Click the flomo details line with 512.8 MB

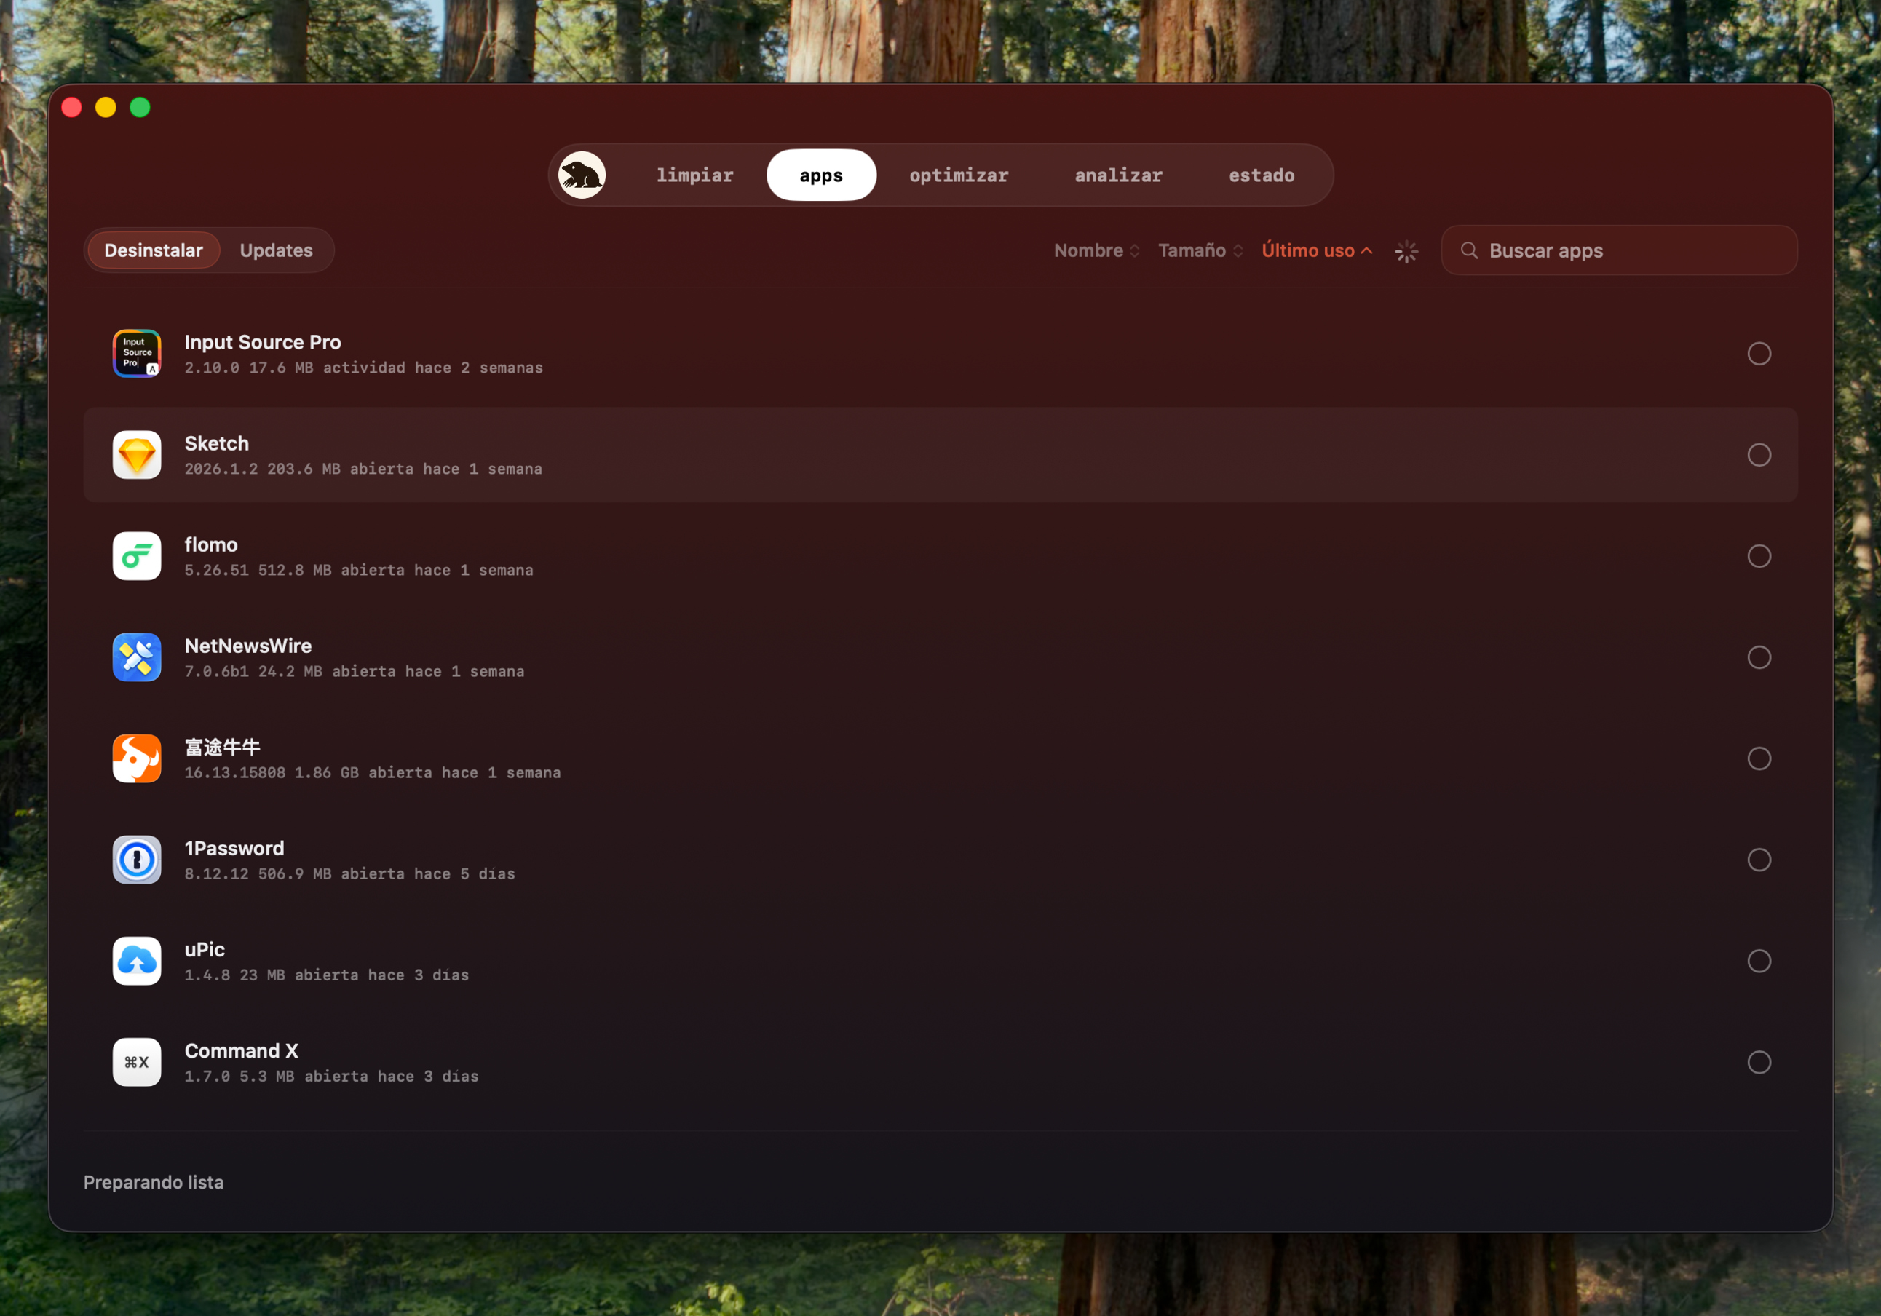pyautogui.click(x=359, y=571)
